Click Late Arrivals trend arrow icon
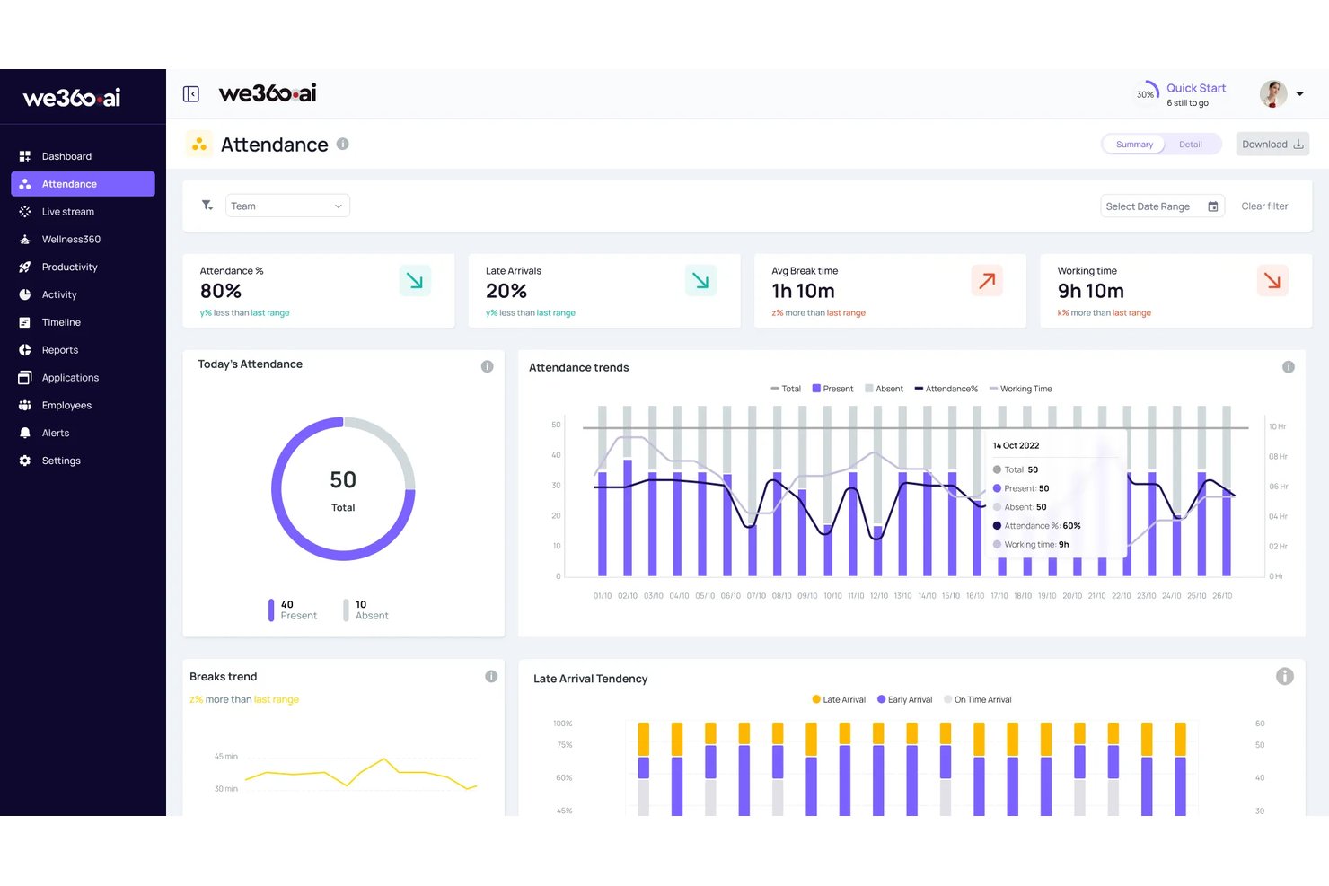Image resolution: width=1329 pixels, height=886 pixels. 700,281
